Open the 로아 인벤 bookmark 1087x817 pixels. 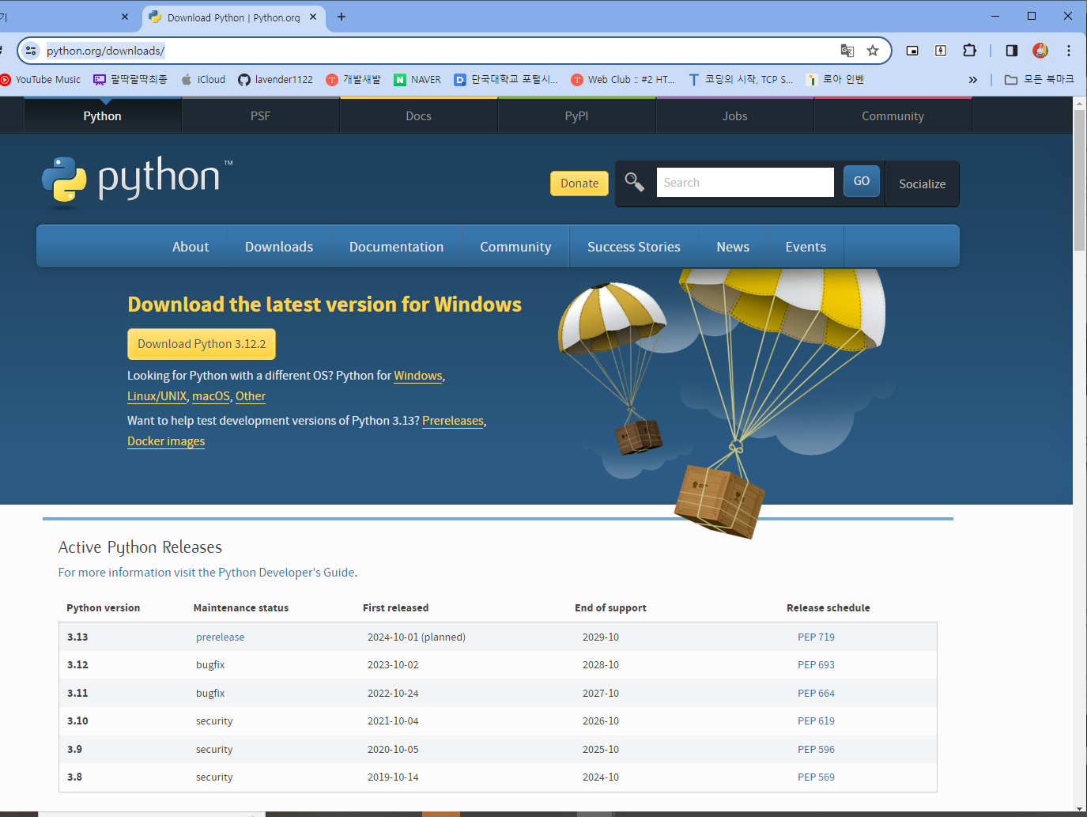835,79
